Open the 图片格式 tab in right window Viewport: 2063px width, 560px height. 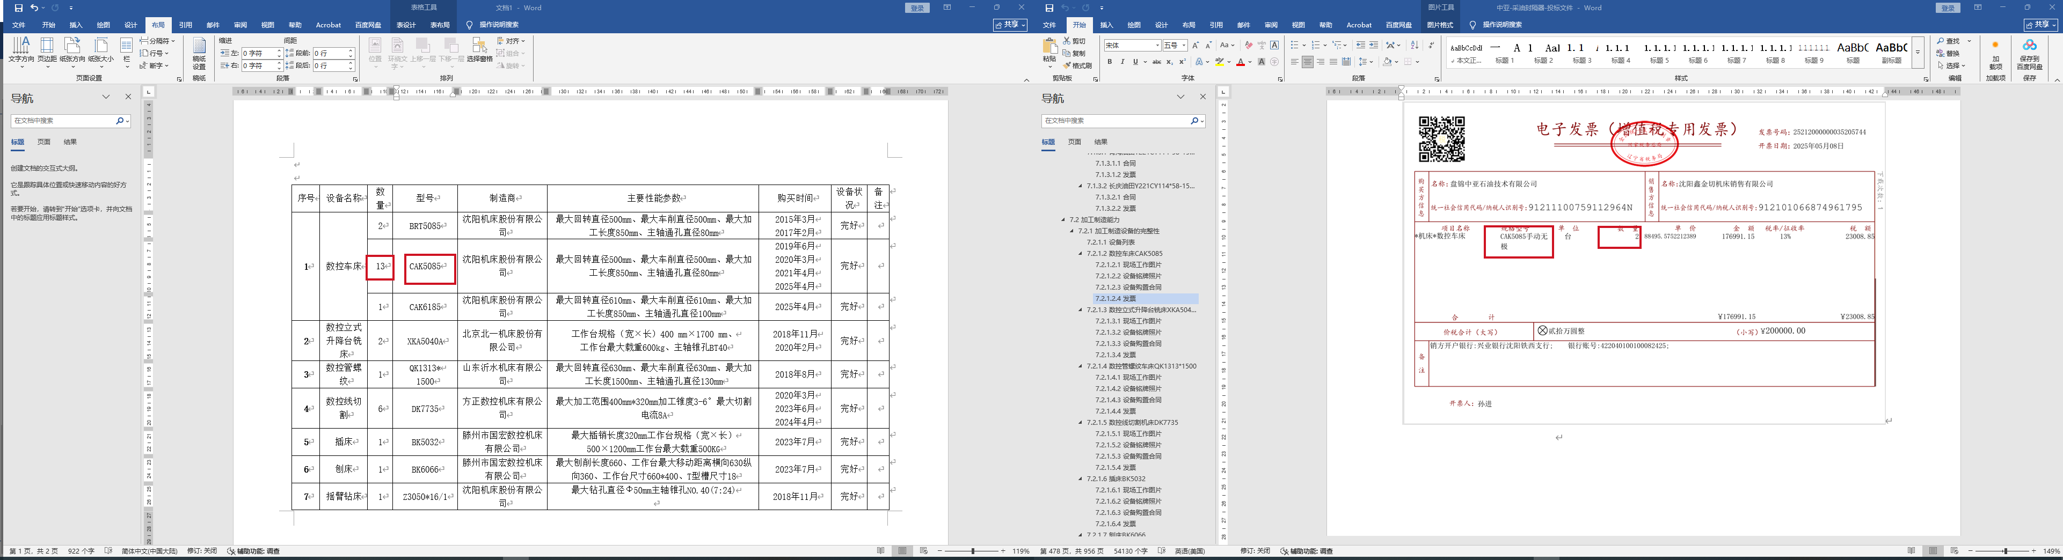[x=1439, y=25]
